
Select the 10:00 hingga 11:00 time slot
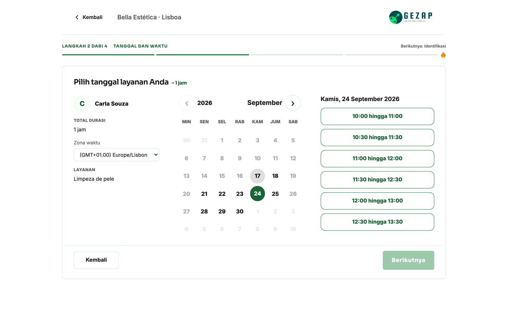[x=377, y=116]
